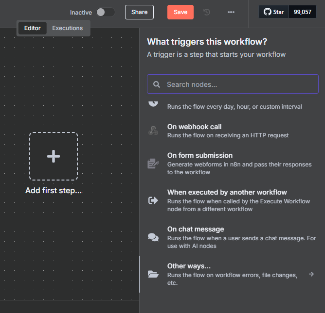Select the Editor tab

click(32, 28)
